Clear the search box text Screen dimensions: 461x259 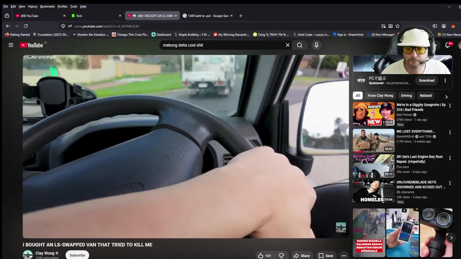coord(288,45)
